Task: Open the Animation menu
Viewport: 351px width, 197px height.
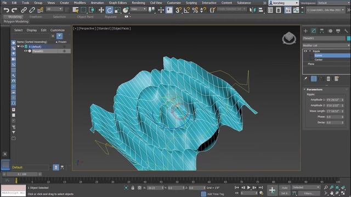Action: tap(98, 3)
